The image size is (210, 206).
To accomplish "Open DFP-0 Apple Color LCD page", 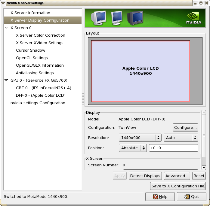I will [41, 95].
